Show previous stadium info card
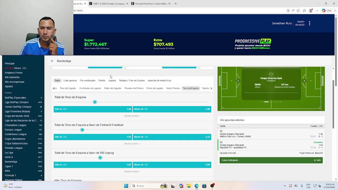 [x=238, y=81]
